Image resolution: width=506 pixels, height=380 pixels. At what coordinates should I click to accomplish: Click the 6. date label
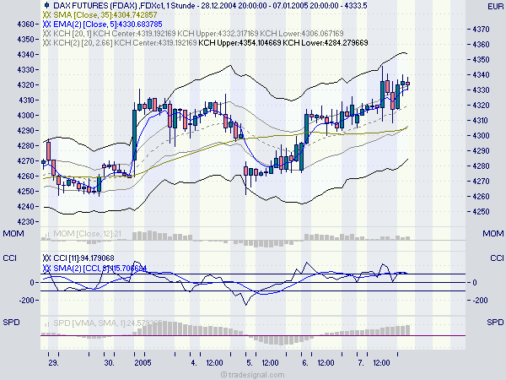pyautogui.click(x=305, y=363)
